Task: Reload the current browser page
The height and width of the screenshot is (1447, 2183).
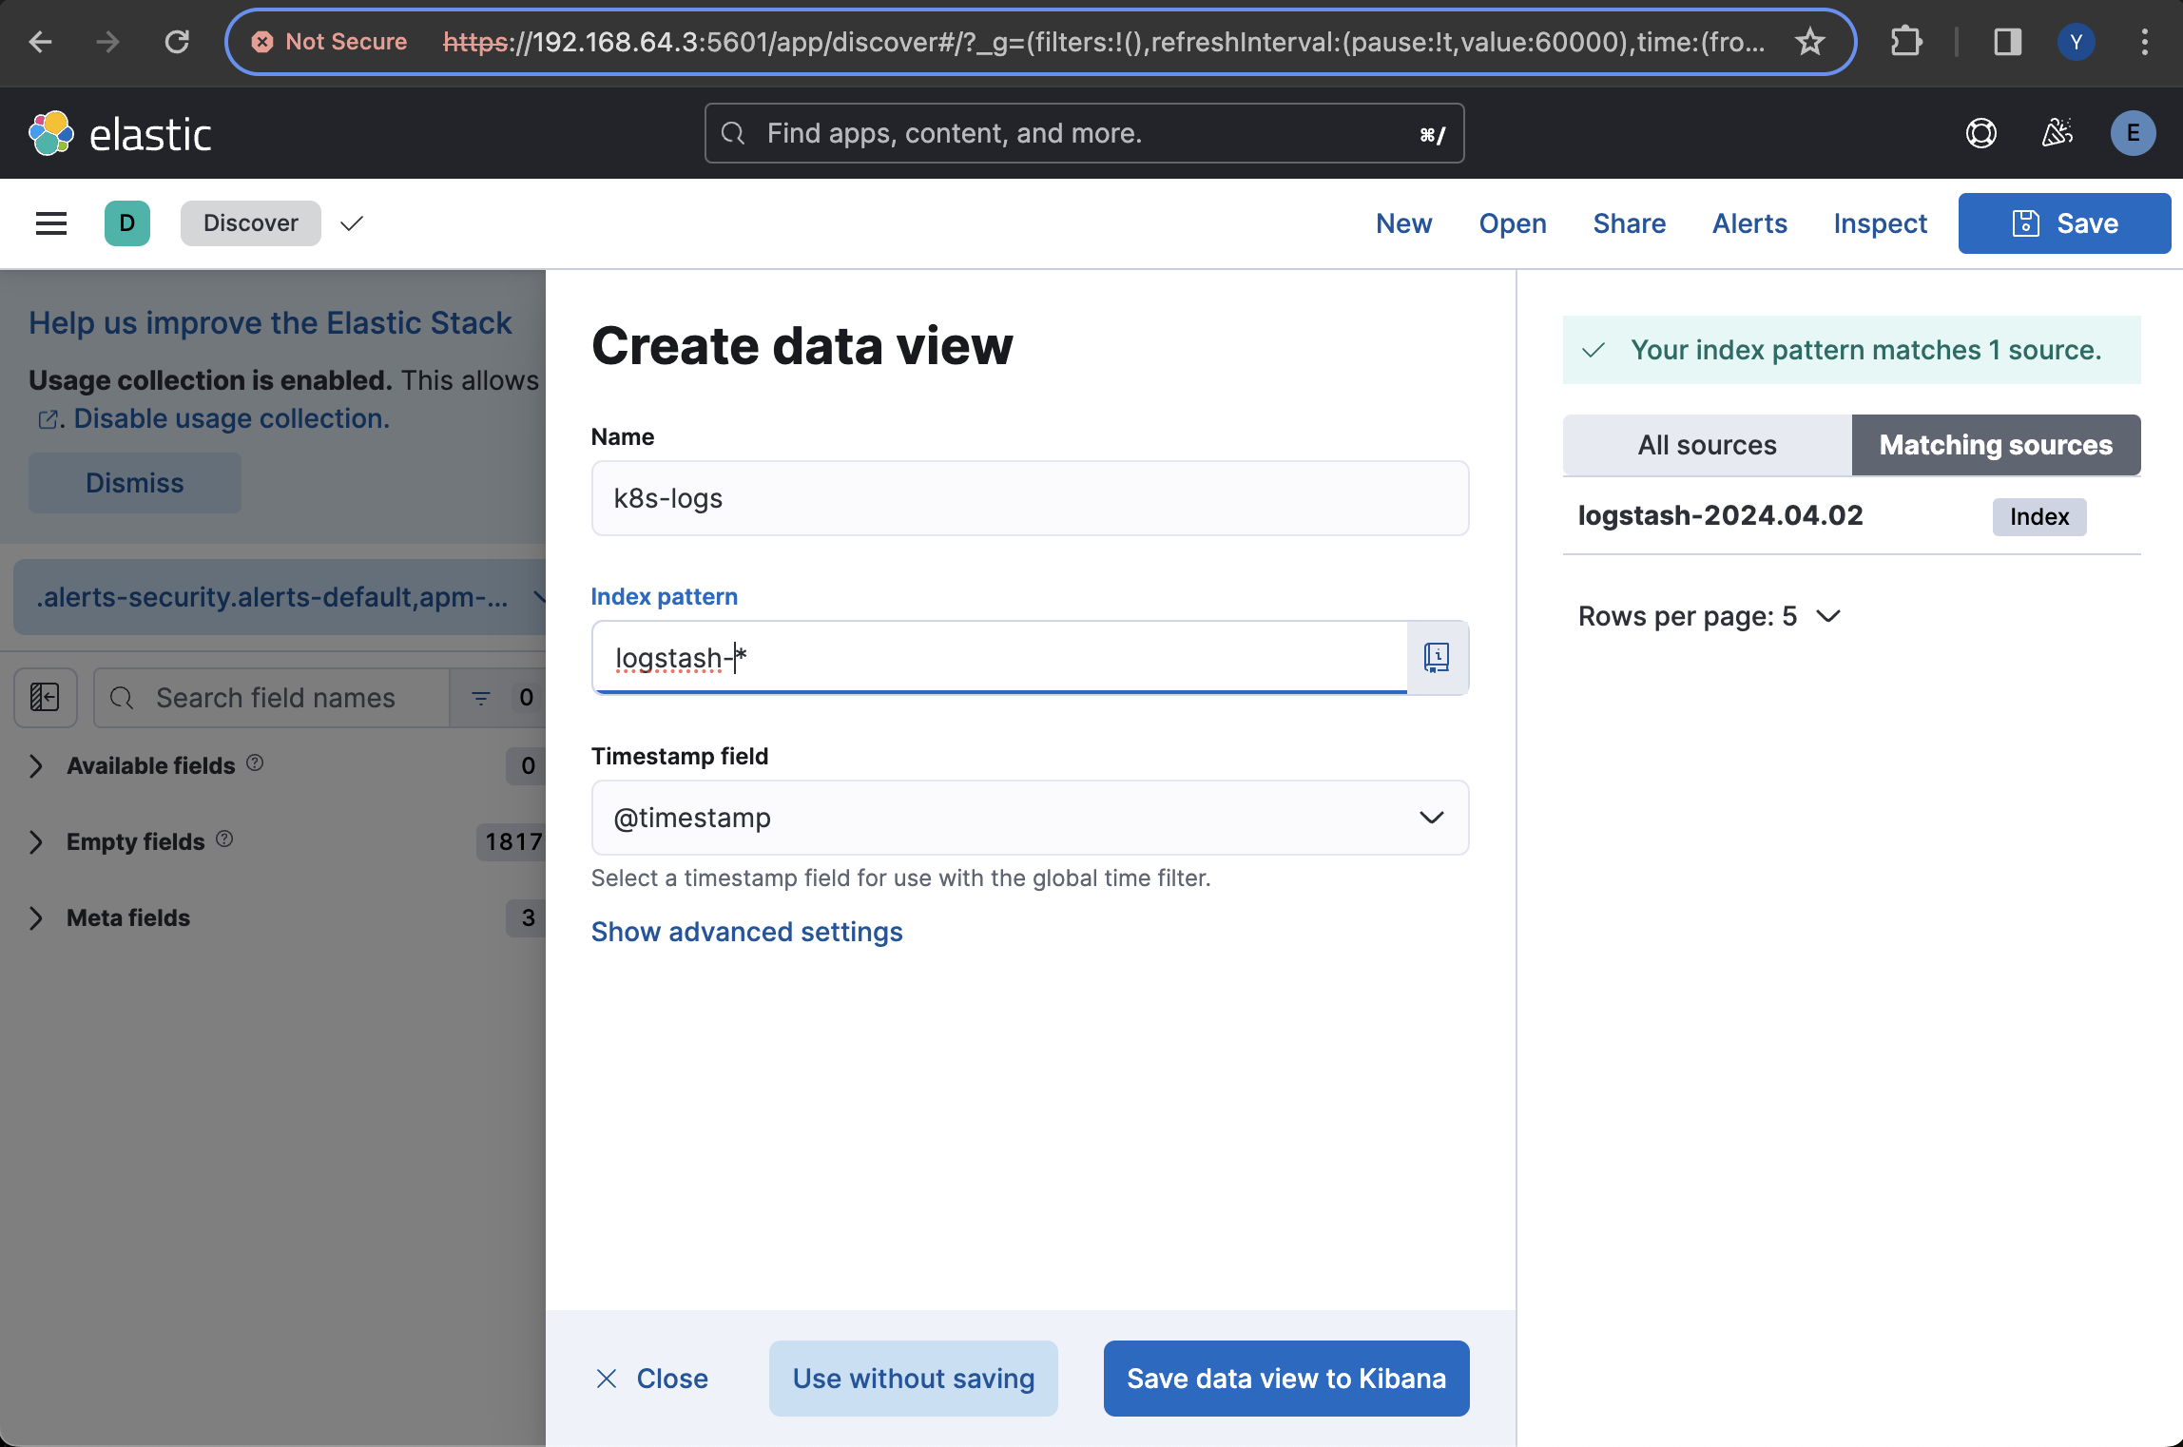Action: pos(177,42)
